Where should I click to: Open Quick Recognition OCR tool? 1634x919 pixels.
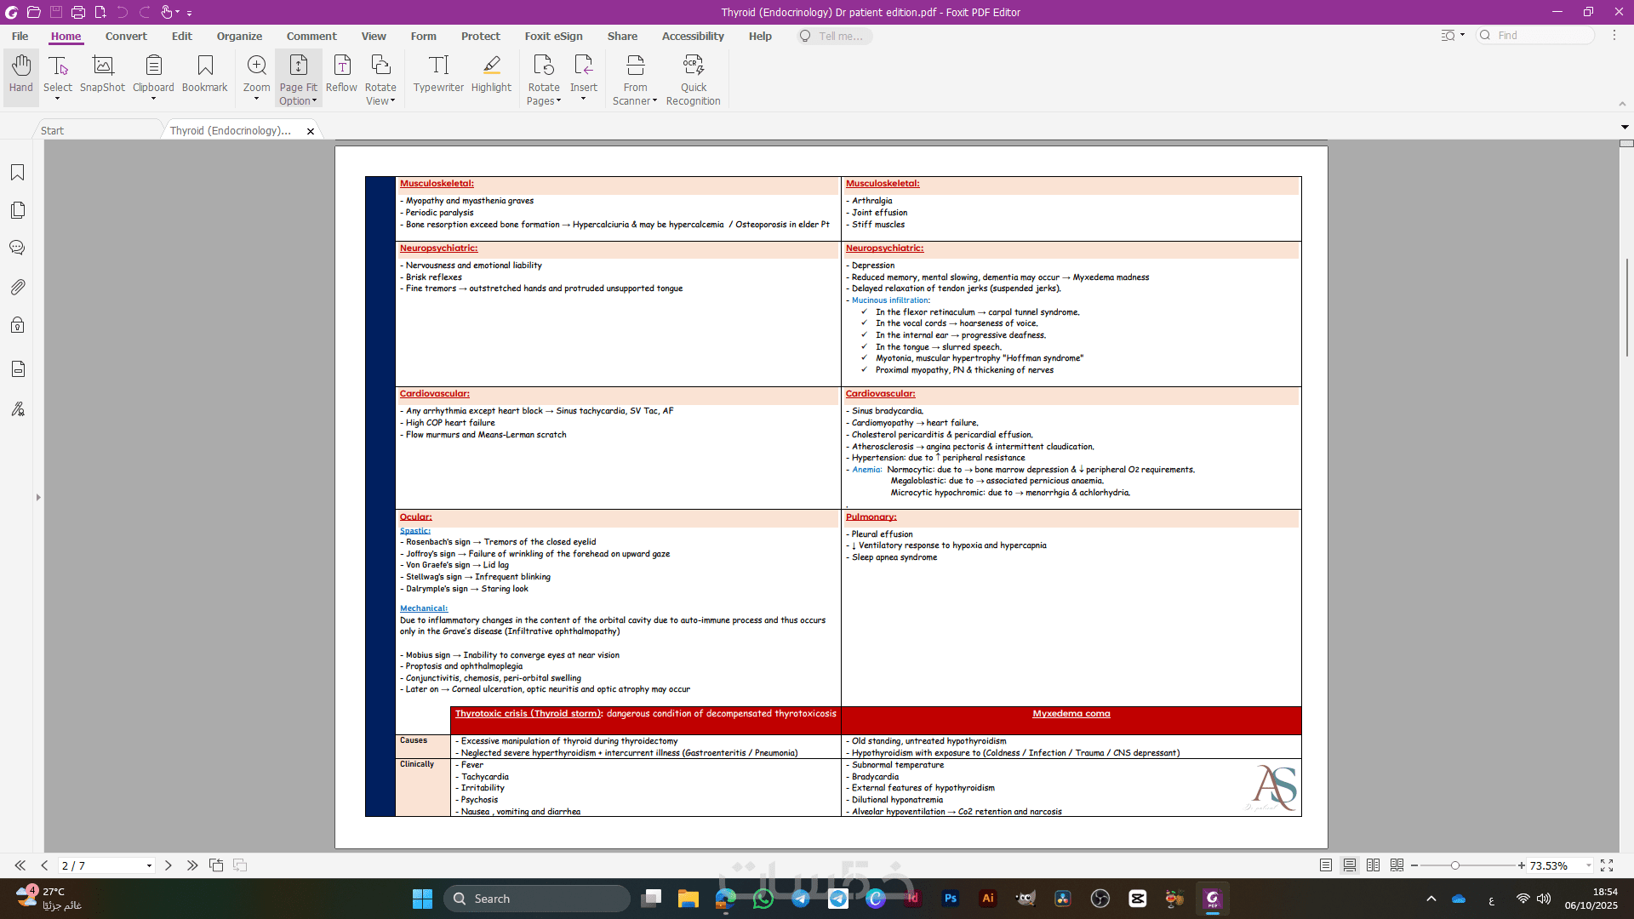pyautogui.click(x=693, y=81)
